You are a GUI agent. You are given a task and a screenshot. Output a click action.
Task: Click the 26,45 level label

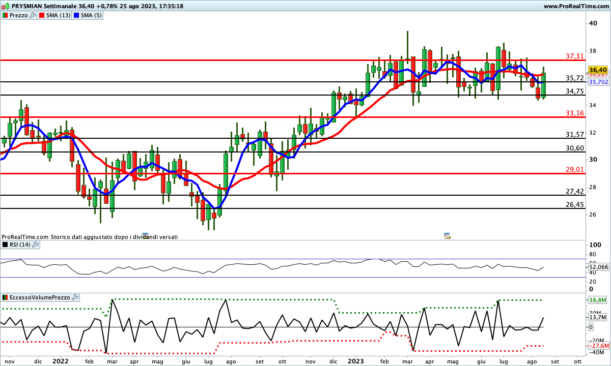point(575,204)
